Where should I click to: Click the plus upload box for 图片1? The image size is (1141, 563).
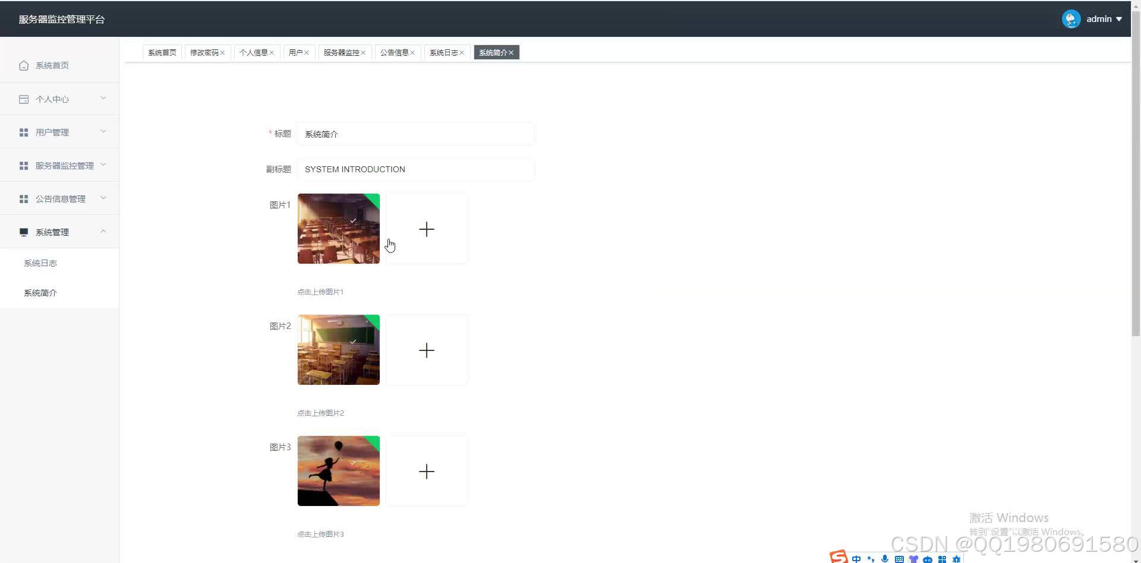(427, 229)
